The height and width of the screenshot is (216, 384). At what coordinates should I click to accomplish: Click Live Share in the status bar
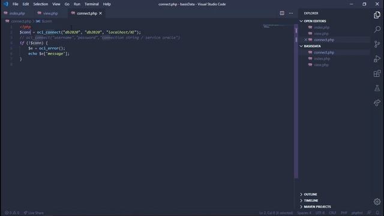[x=34, y=213]
